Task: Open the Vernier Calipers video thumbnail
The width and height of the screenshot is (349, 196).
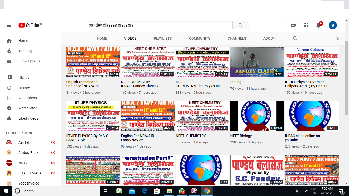Action: tap(312, 62)
